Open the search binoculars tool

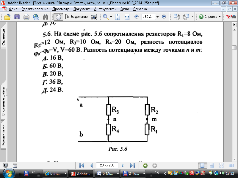[46, 17]
